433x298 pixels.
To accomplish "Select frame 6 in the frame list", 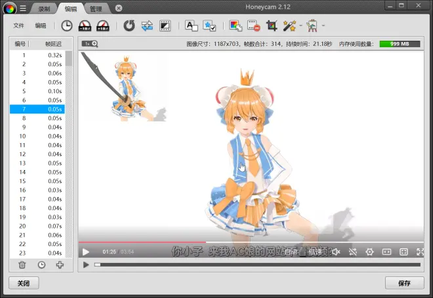I will click(x=37, y=100).
